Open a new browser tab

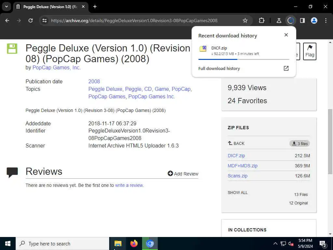95,7
